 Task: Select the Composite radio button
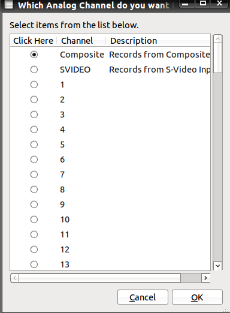click(x=34, y=55)
